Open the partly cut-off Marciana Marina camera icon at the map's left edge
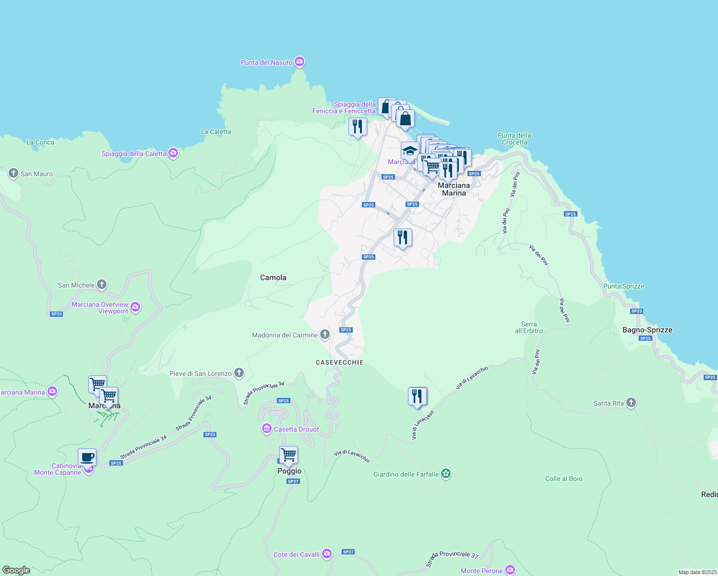This screenshot has width=718, height=576. tap(52, 392)
